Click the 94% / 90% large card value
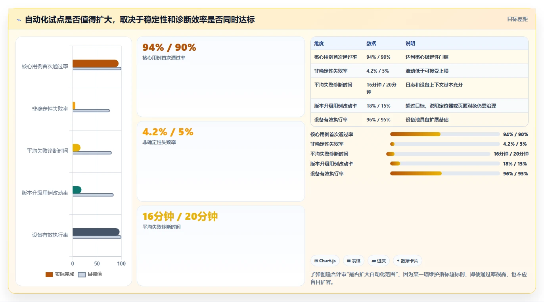 click(x=169, y=48)
